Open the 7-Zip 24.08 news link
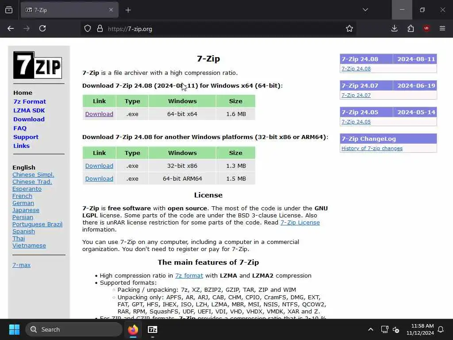The image size is (453, 340). (356, 69)
